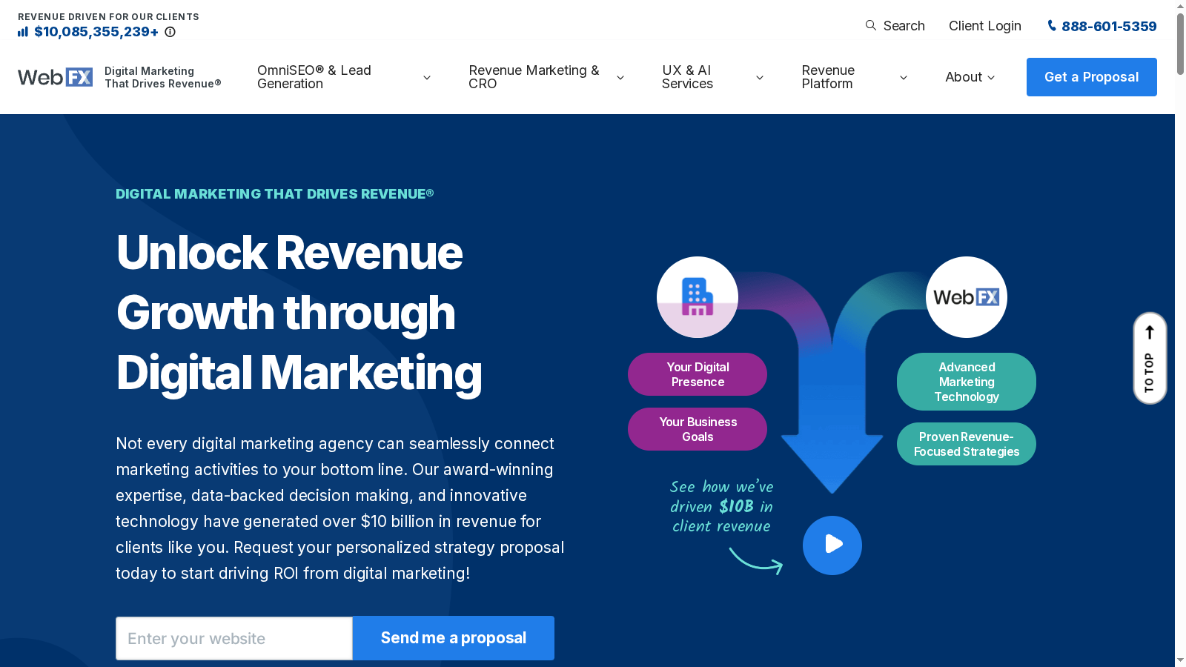Click the Get a Proposal button
The image size is (1186, 667).
(1091, 76)
